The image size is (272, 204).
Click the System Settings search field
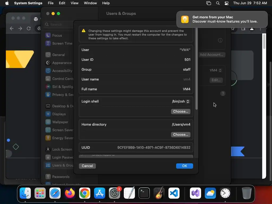59,24
